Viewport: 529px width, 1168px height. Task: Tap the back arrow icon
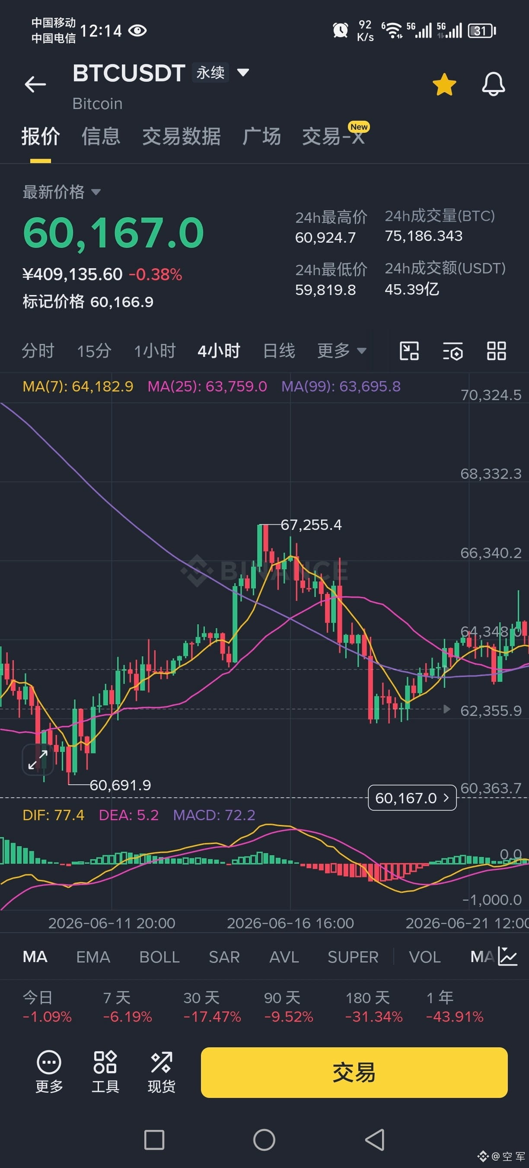(35, 84)
